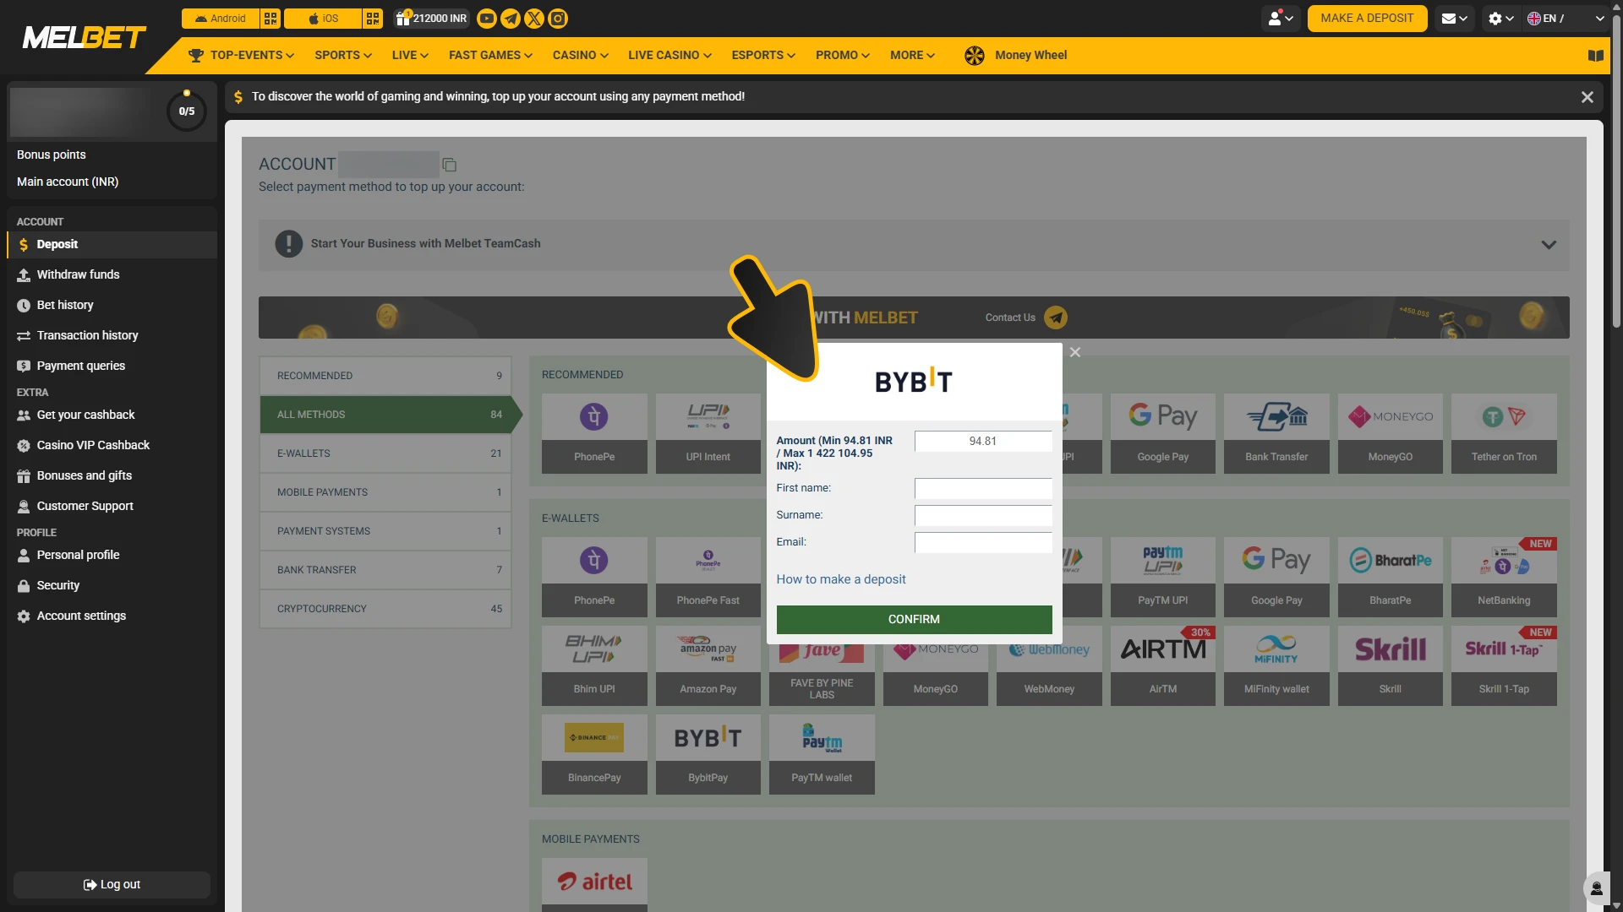
Task: Click the iOS QR code icon
Action: coord(373,19)
